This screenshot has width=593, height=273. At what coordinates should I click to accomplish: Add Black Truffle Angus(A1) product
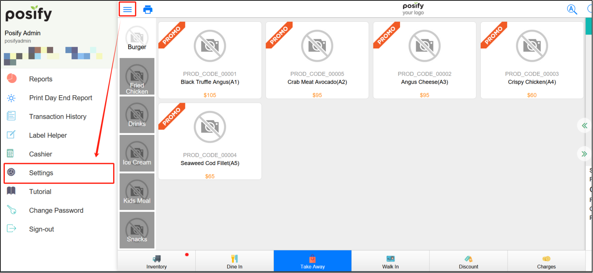(210, 60)
